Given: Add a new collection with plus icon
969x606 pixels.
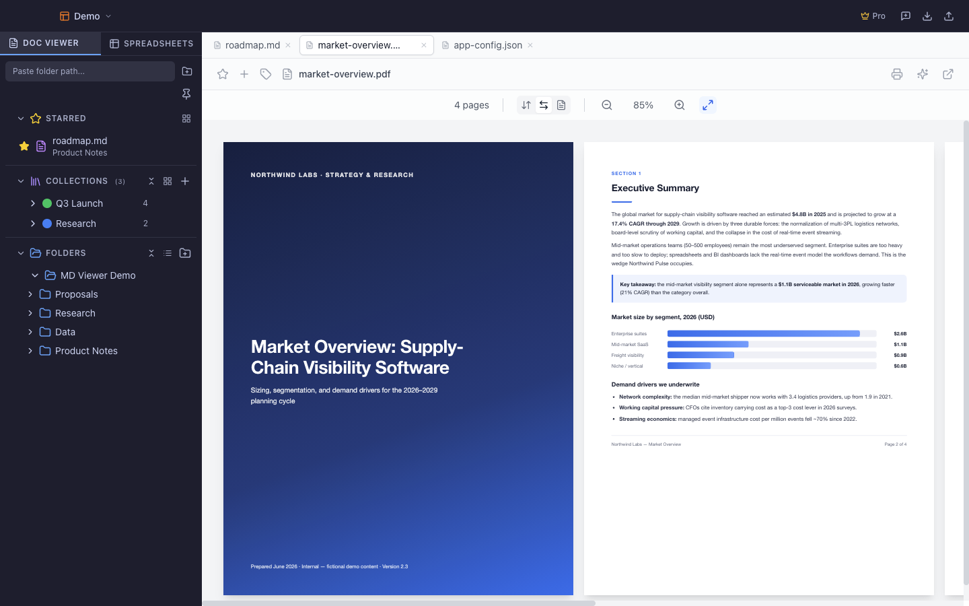Looking at the screenshot, I should coord(185,181).
